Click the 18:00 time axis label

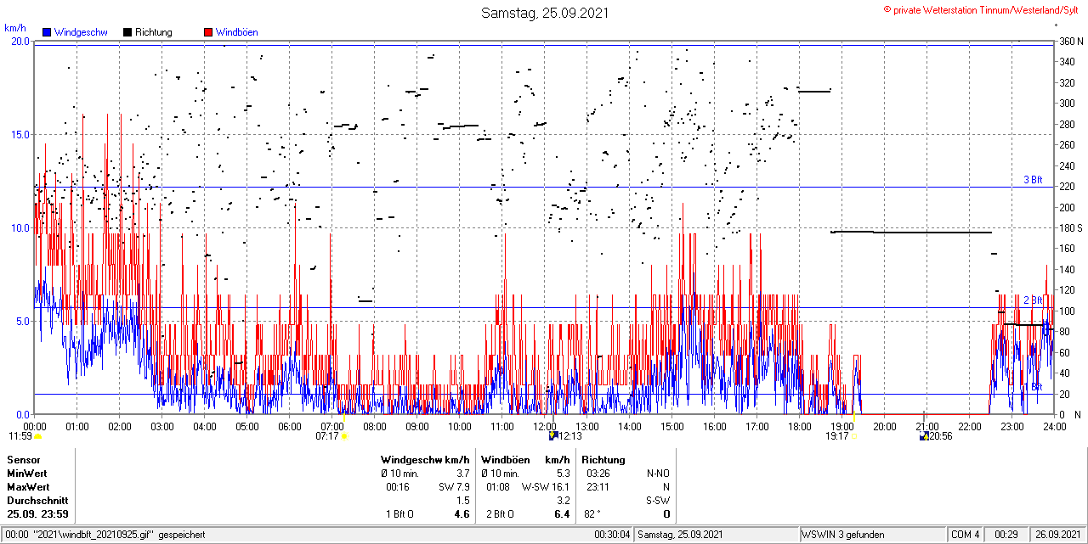pos(800,426)
